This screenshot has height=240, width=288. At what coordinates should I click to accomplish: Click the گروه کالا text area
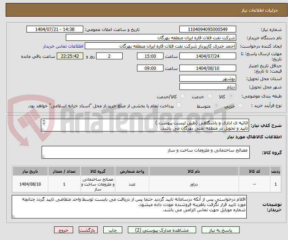[145, 152]
